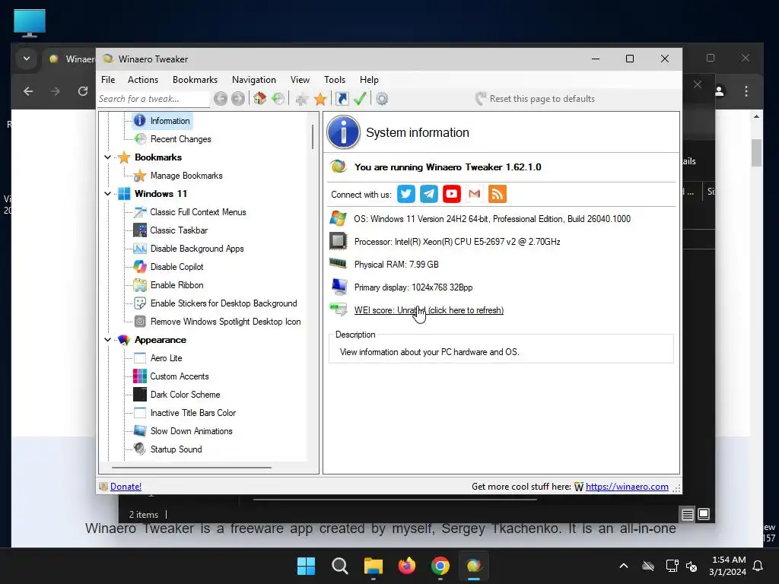Open Windows Start menu on taskbar
The image size is (779, 584).
(x=306, y=566)
